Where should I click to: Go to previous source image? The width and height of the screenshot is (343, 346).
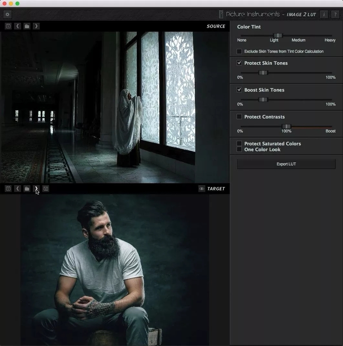pyautogui.click(x=18, y=26)
